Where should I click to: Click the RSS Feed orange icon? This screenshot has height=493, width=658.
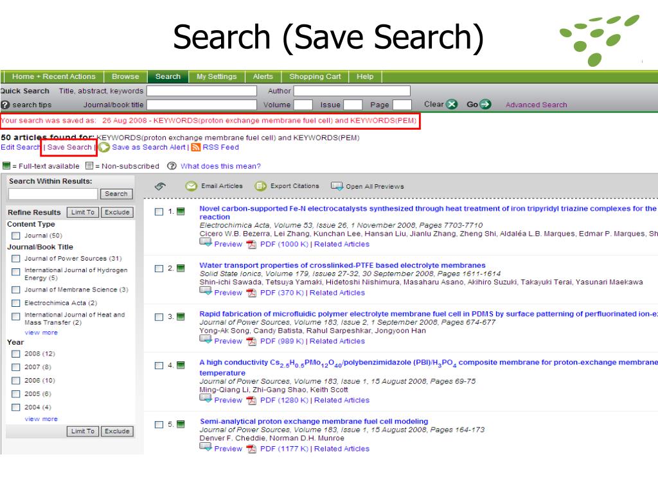(x=195, y=147)
